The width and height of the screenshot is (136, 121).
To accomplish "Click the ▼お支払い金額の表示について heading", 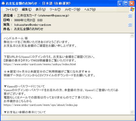I will click(25, 112).
